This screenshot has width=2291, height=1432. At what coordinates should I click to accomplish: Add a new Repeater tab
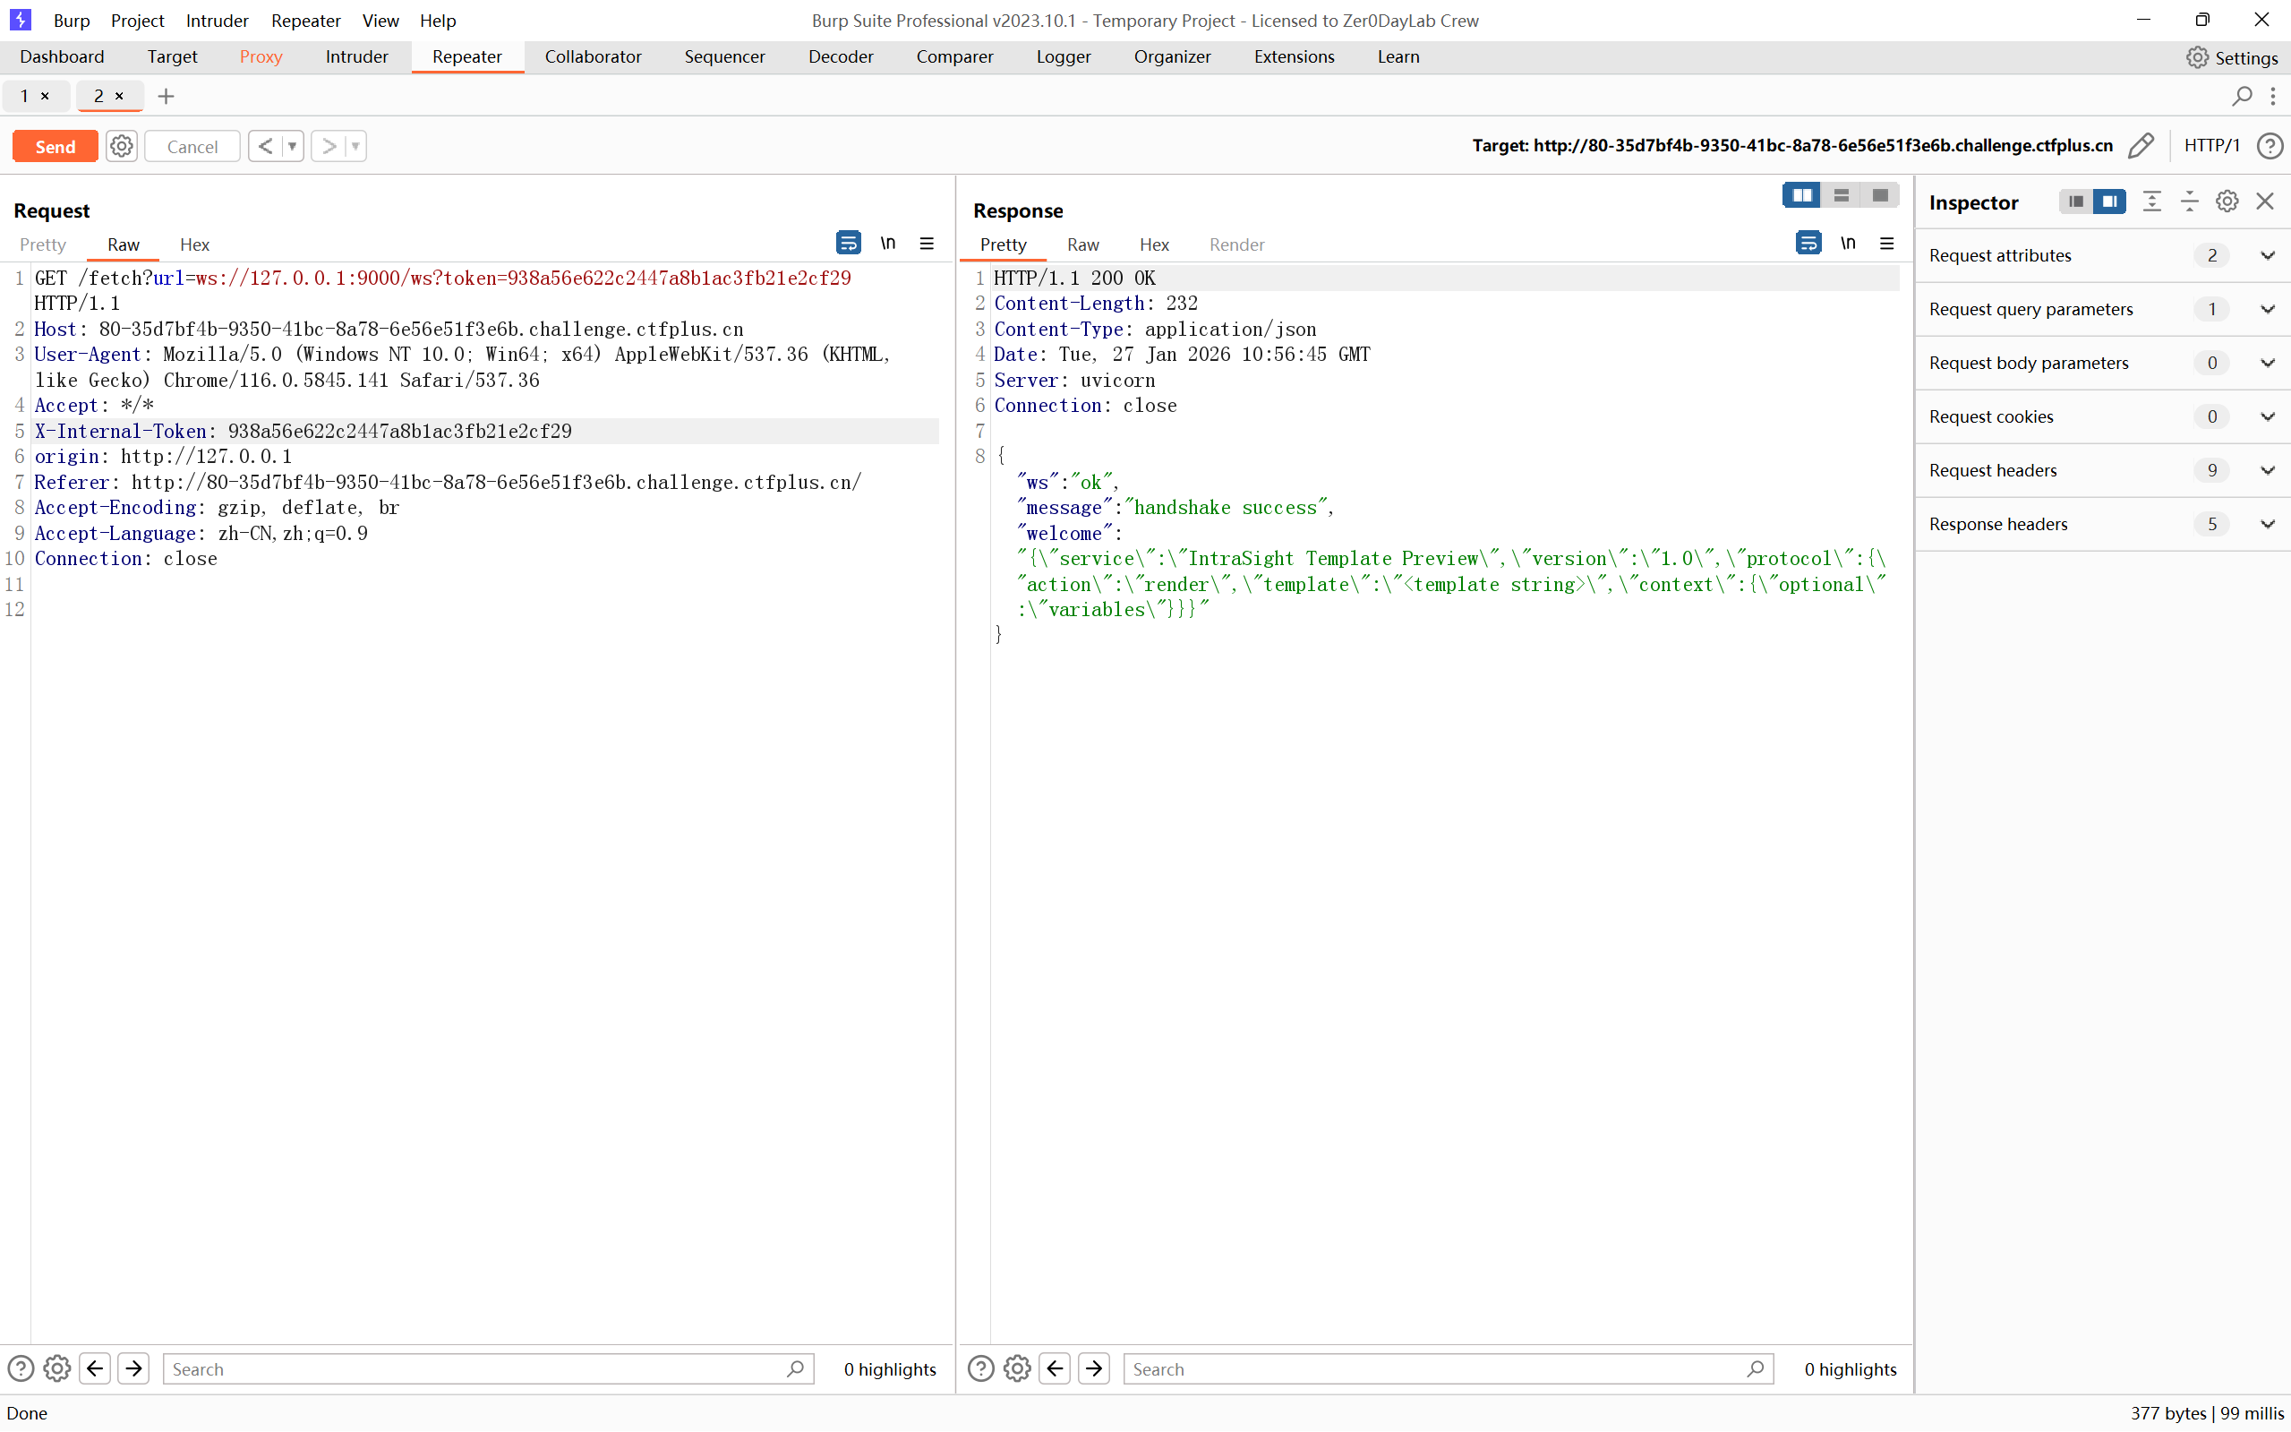click(166, 96)
